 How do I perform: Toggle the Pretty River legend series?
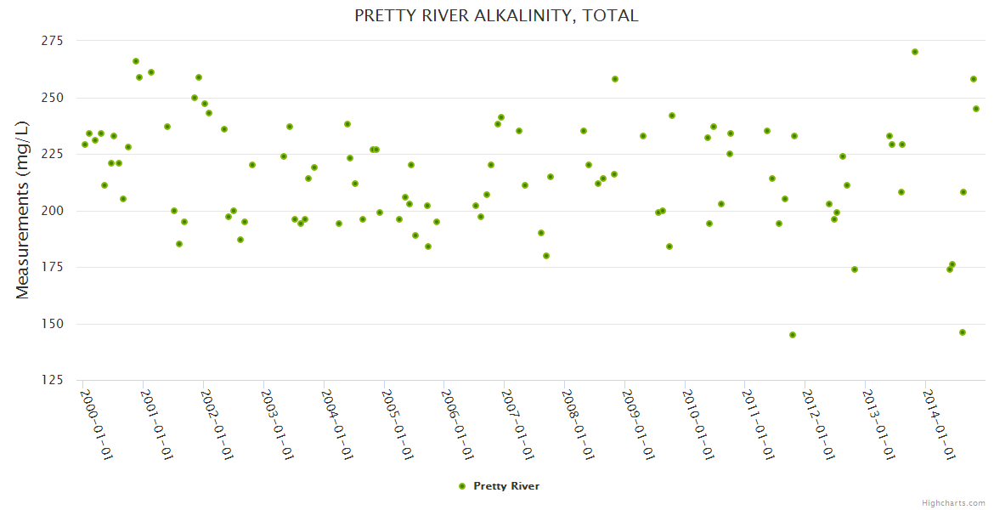pyautogui.click(x=506, y=486)
